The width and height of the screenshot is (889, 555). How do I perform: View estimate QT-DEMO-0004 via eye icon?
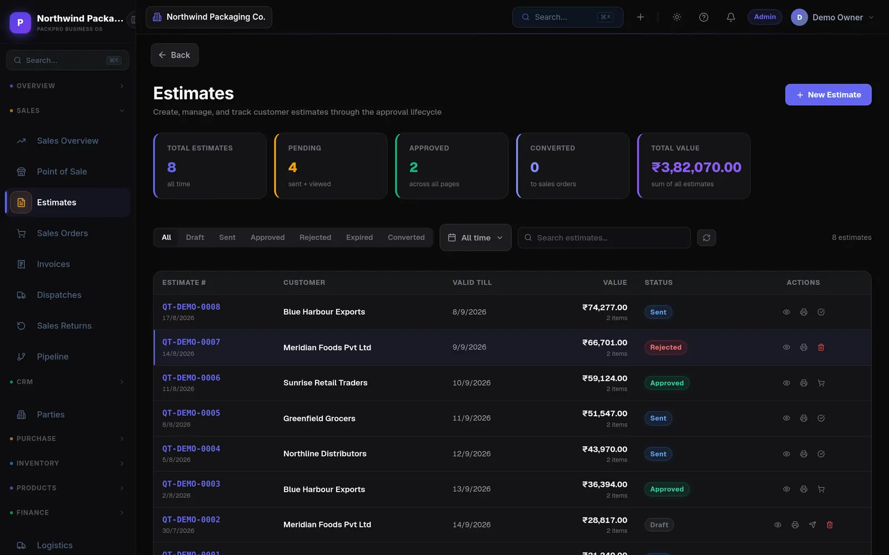[x=786, y=454]
